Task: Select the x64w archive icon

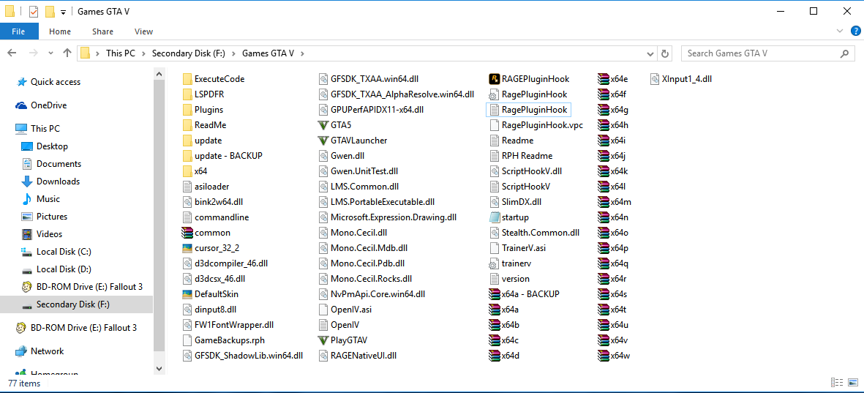Action: tap(603, 356)
